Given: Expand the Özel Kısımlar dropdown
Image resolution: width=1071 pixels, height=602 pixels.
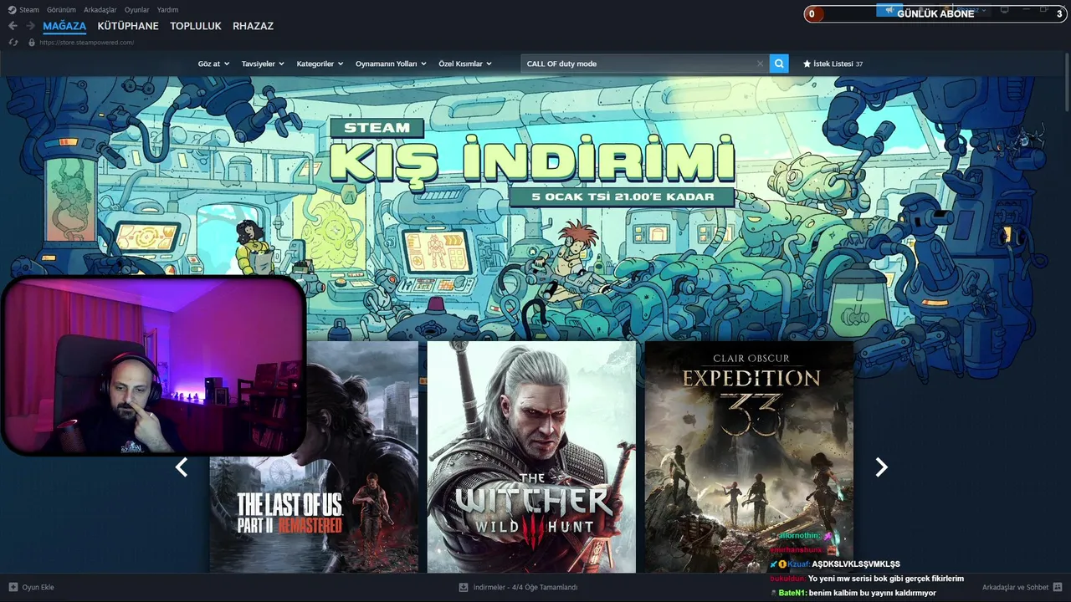Looking at the screenshot, I should point(465,64).
